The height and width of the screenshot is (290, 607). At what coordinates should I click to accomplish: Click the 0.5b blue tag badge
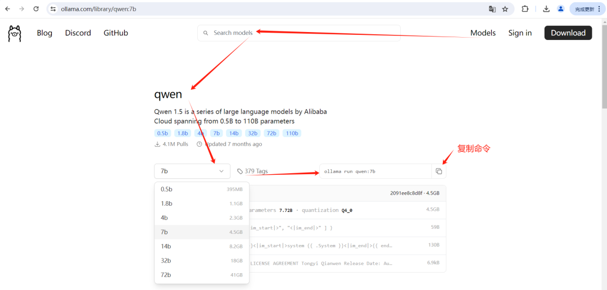pos(162,133)
